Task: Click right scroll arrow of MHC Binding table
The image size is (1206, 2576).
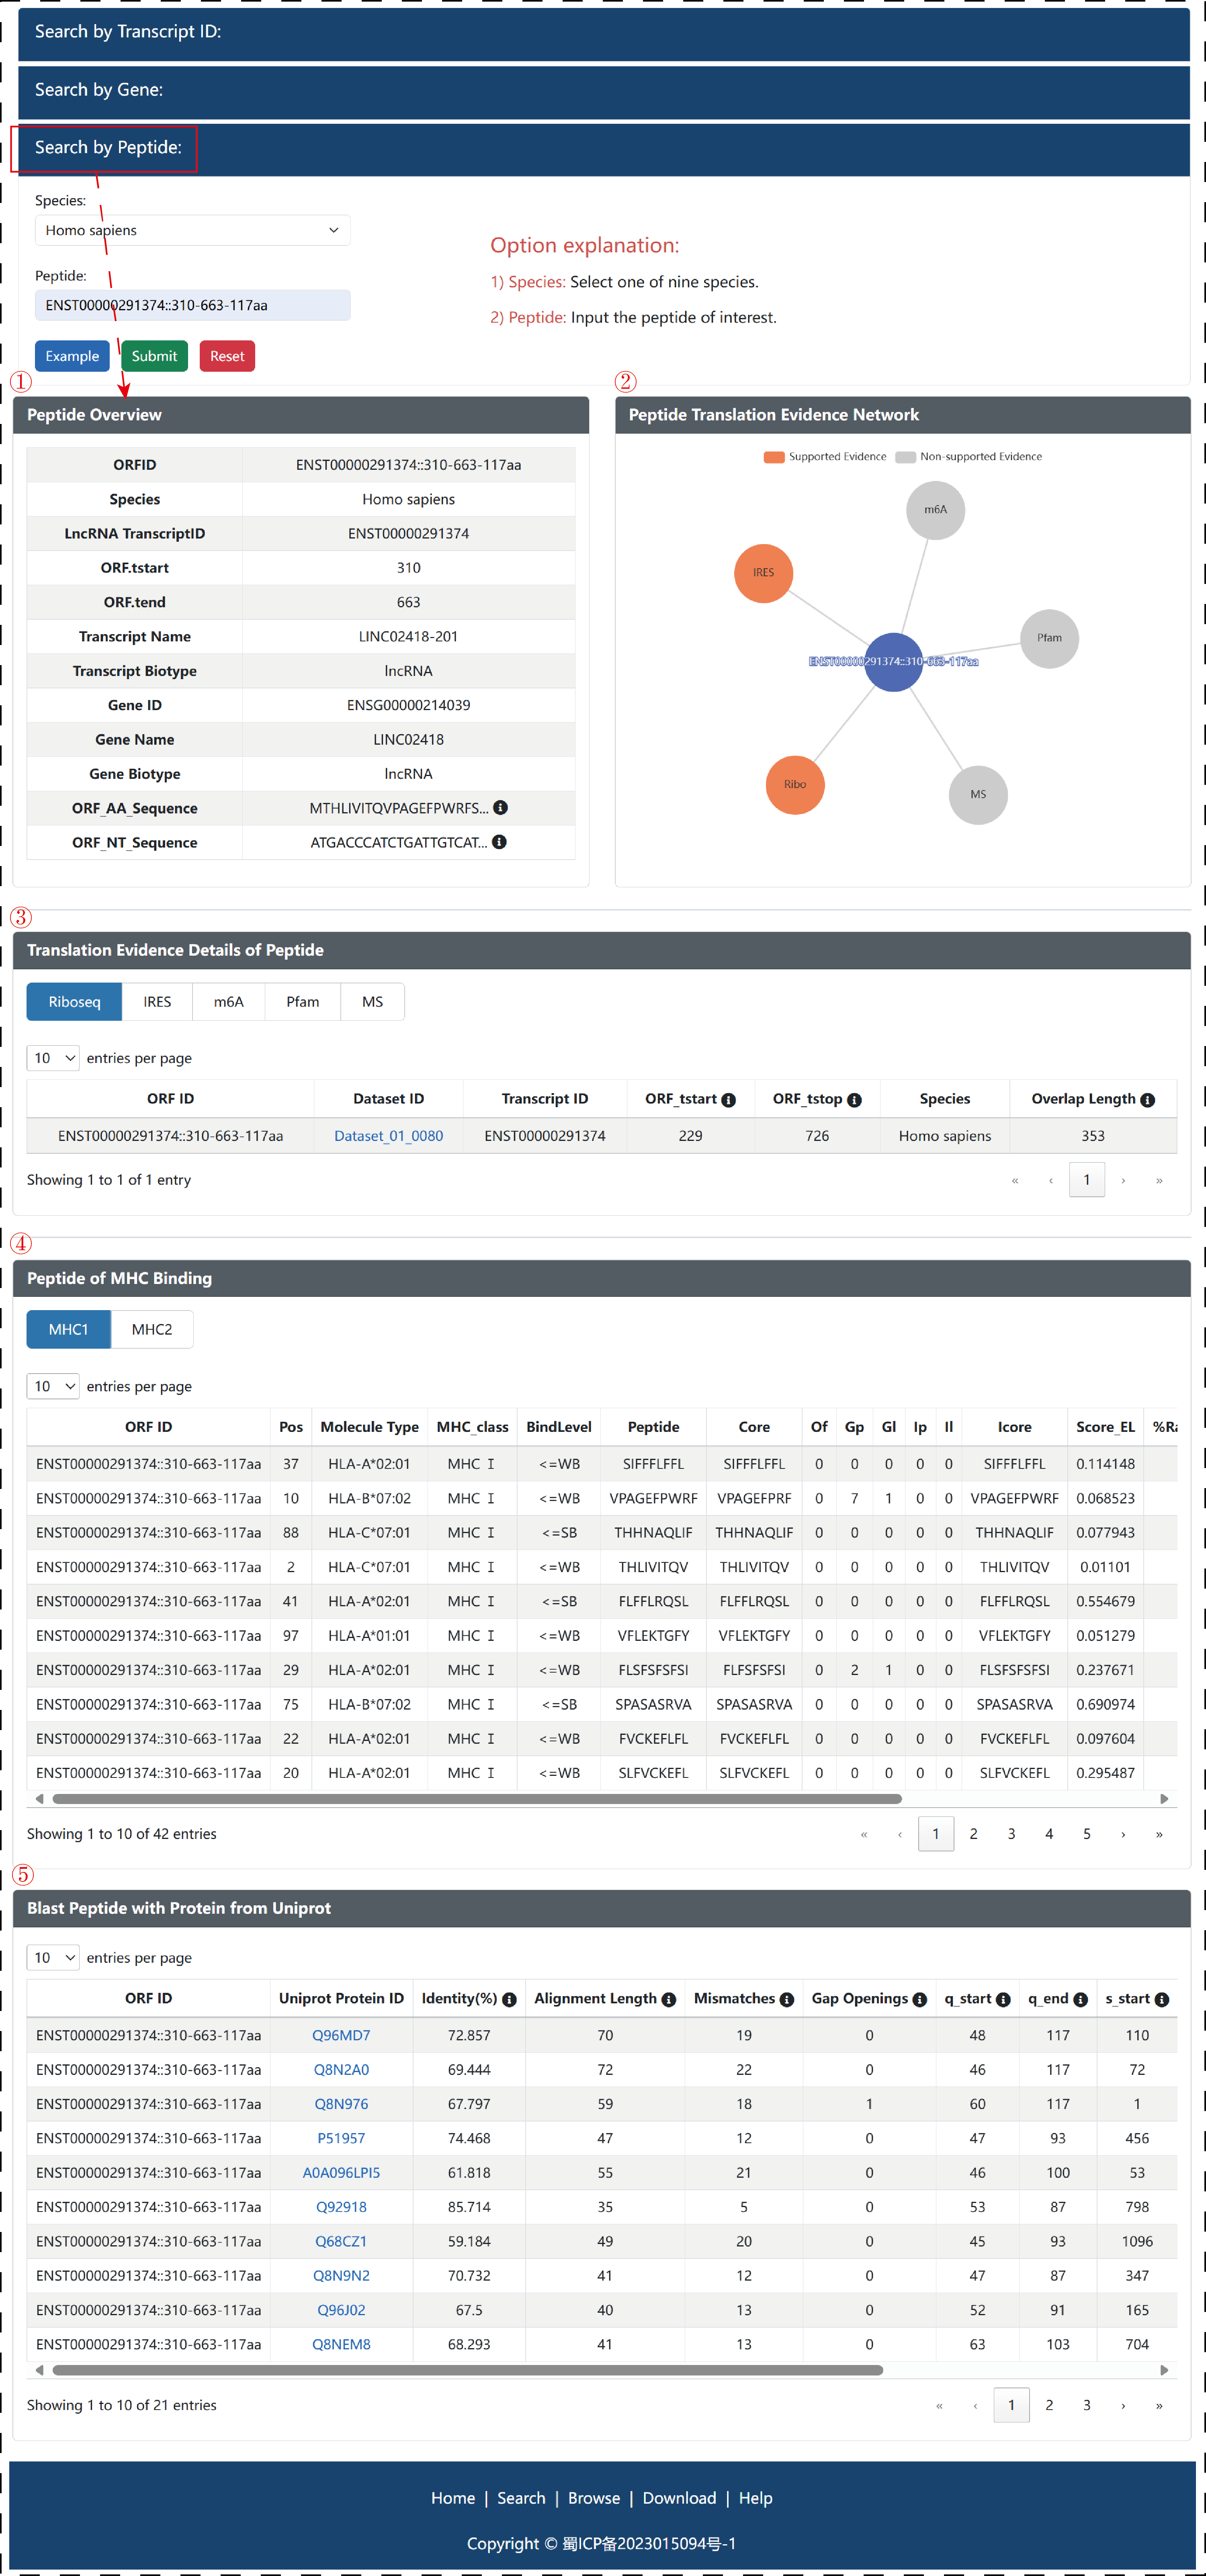Action: pos(1164,1799)
